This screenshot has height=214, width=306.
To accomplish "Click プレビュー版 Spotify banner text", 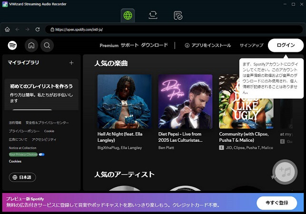I will tap(25, 199).
